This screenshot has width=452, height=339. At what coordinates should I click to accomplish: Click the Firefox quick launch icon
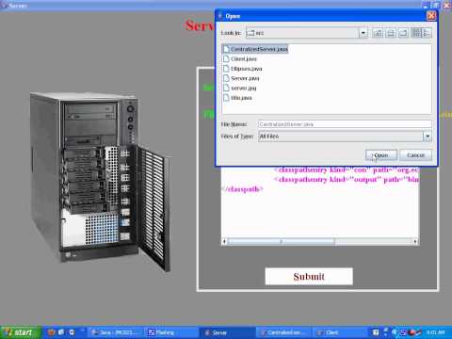click(51, 332)
